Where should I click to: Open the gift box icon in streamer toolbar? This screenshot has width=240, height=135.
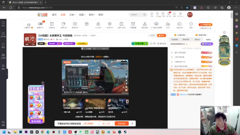87,24
